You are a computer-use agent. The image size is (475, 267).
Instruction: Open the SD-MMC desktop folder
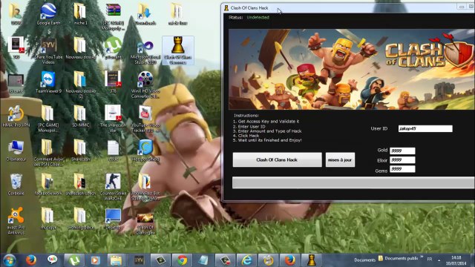(x=80, y=116)
